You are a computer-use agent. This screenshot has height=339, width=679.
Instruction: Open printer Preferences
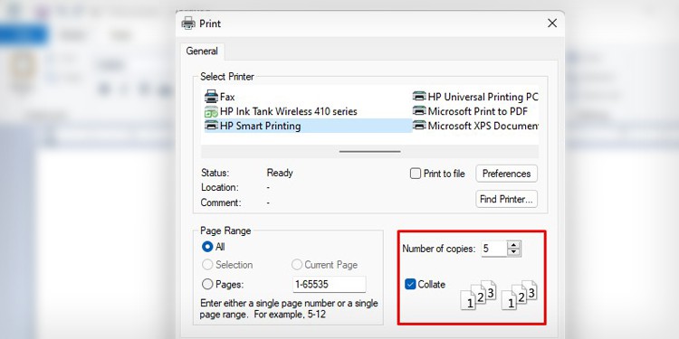[507, 174]
